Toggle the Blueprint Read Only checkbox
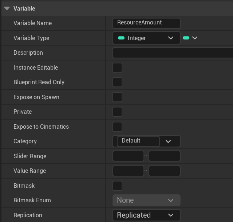233x222 pixels. click(x=117, y=82)
